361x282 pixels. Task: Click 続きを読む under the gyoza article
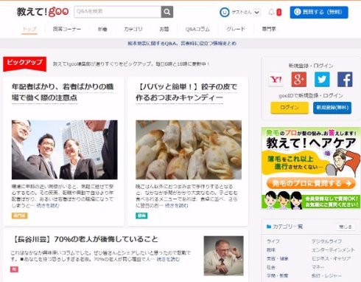click(177, 205)
